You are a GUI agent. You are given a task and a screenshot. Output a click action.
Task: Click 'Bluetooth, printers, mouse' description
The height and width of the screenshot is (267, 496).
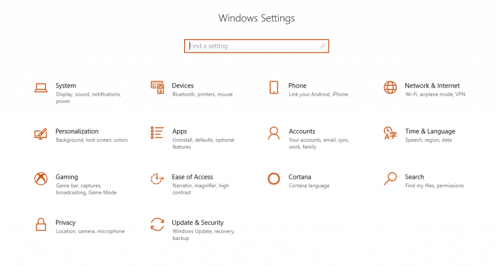point(202,94)
